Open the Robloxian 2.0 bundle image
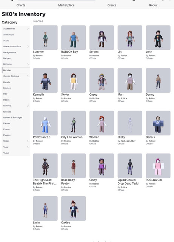Image resolution: width=174 pixels, height=242 pixels. pos(45,123)
